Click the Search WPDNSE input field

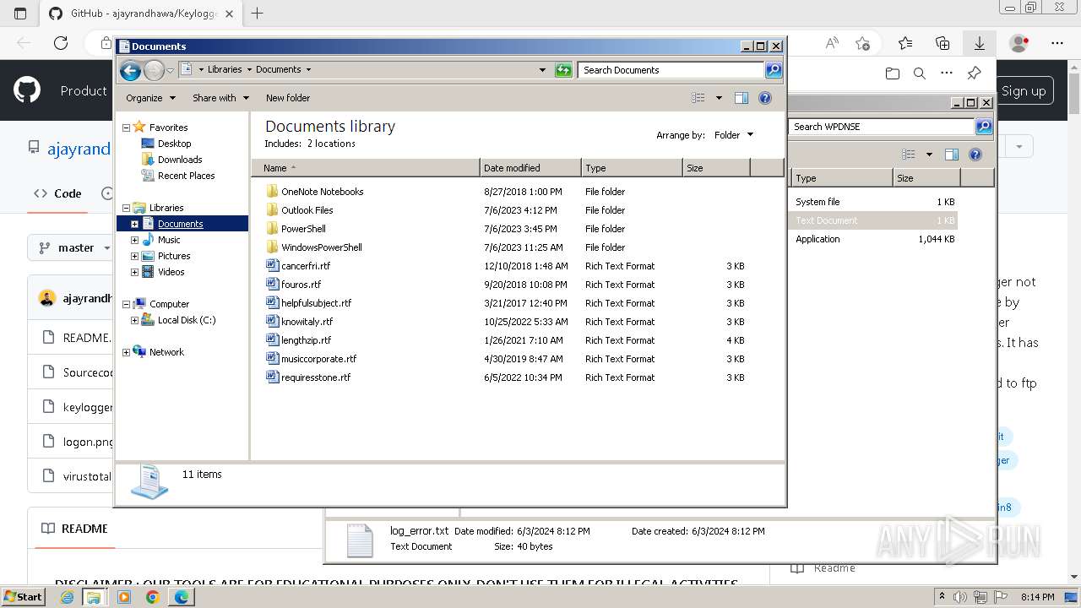pos(882,127)
